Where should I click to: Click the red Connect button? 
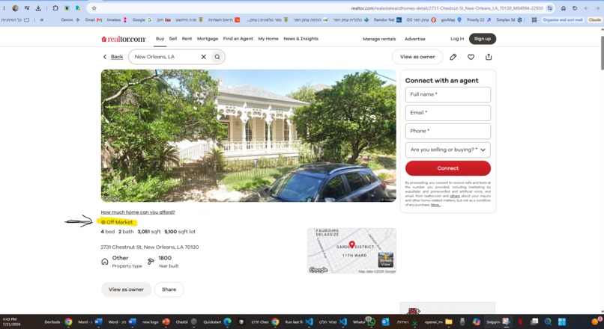pyautogui.click(x=448, y=168)
